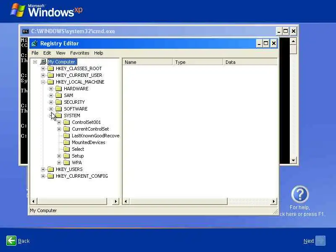Click the HARDWARE folder icon

point(58,89)
